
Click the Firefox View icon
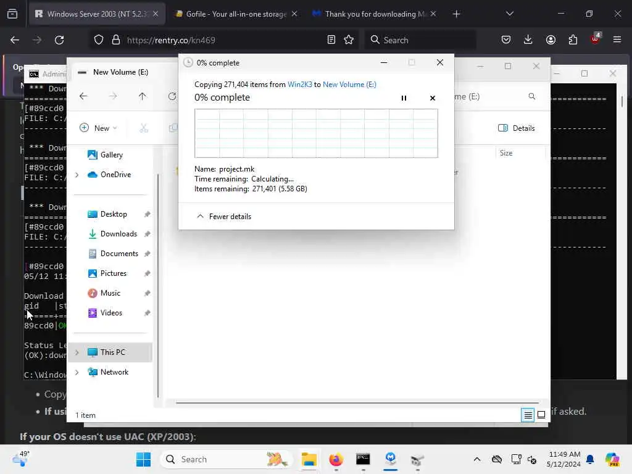click(12, 14)
